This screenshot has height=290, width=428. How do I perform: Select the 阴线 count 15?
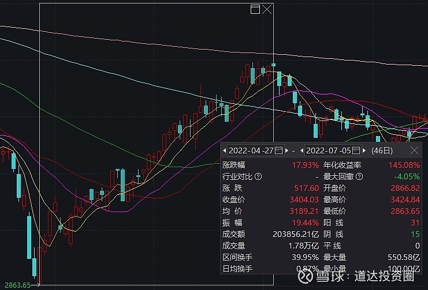(x=415, y=234)
